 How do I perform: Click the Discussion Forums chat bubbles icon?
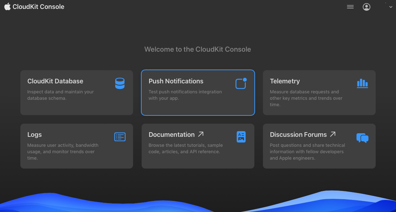point(362,138)
